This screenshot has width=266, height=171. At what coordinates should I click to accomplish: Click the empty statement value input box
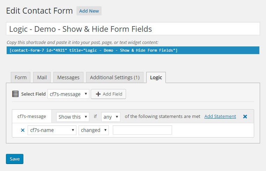[x=142, y=130]
